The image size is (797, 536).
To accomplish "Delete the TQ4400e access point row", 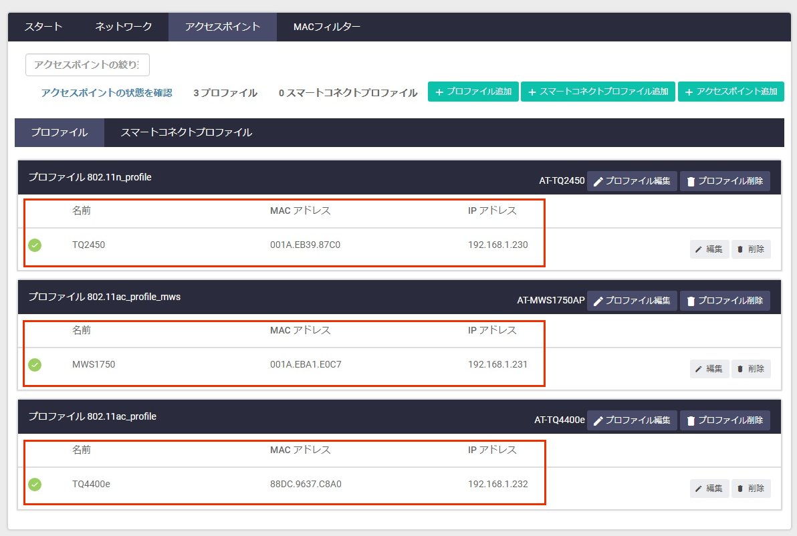I will [x=751, y=489].
